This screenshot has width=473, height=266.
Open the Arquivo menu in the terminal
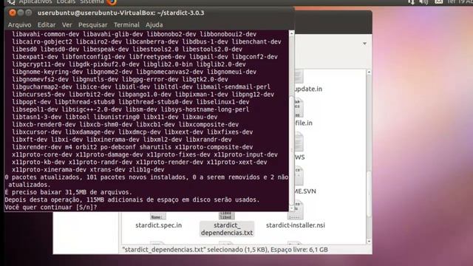coord(20,24)
